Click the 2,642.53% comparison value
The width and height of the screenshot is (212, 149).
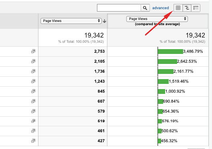pos(187,61)
